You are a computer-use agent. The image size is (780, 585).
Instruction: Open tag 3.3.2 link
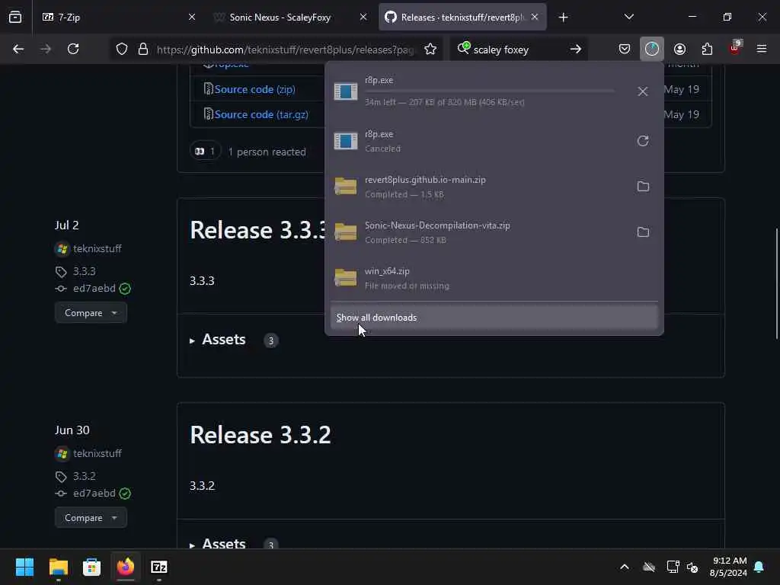tap(84, 476)
